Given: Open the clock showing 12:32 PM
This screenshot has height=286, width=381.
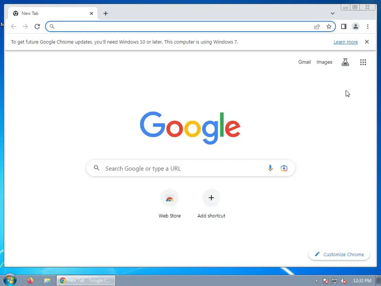Looking at the screenshot, I should [x=362, y=281].
